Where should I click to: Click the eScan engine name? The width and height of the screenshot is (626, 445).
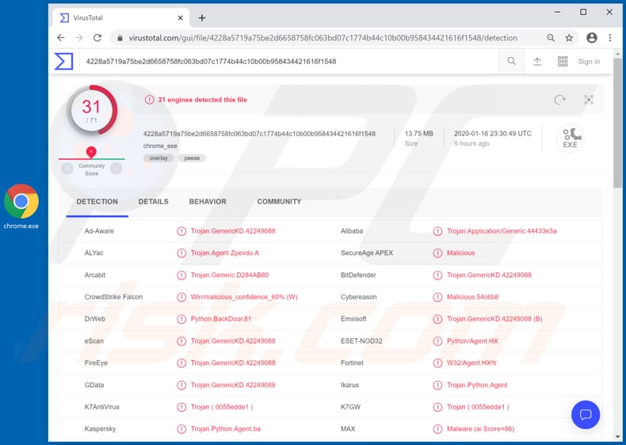[x=94, y=341]
